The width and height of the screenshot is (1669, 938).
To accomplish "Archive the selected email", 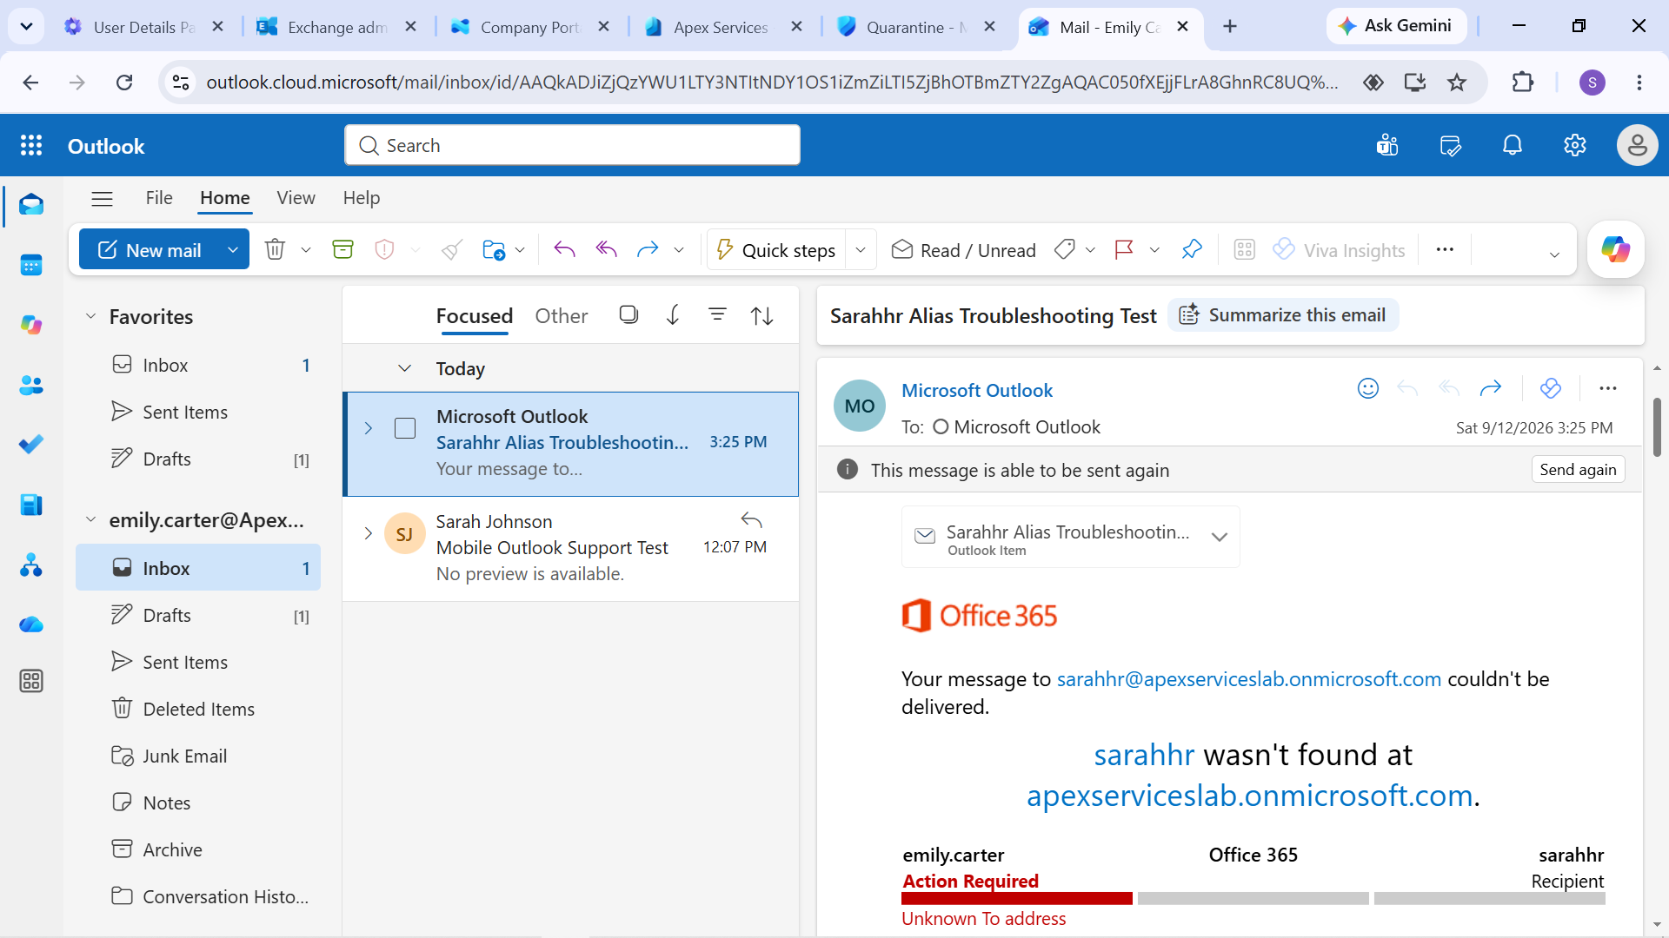I will (x=343, y=250).
